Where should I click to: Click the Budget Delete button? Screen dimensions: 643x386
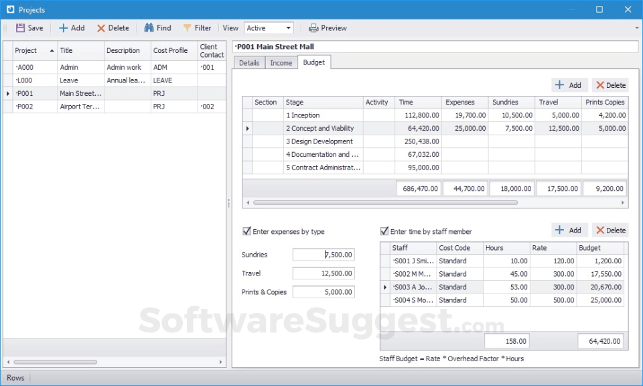610,85
